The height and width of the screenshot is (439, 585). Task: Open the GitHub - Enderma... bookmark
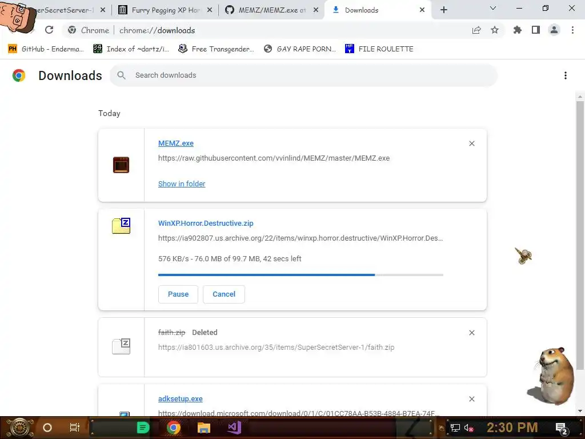(x=46, y=49)
